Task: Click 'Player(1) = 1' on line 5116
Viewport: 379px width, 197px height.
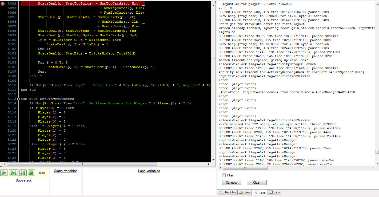Action: pos(52,112)
